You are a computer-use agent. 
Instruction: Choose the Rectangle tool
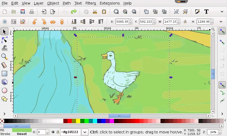point(4,74)
